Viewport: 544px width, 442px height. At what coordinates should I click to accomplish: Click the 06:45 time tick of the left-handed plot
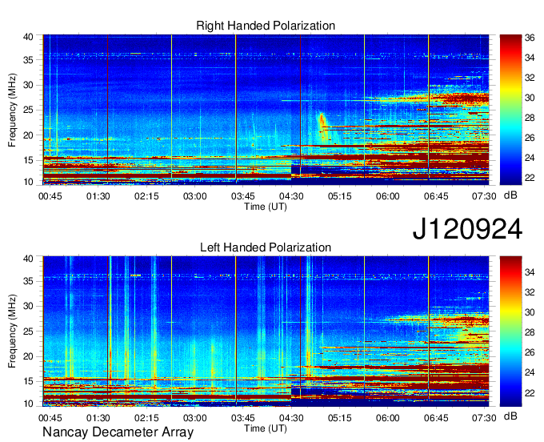[x=436, y=418]
